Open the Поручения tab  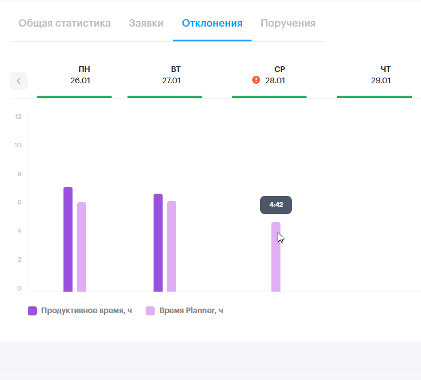point(288,23)
